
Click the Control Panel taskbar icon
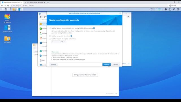pyautogui.click(x=20, y=9)
